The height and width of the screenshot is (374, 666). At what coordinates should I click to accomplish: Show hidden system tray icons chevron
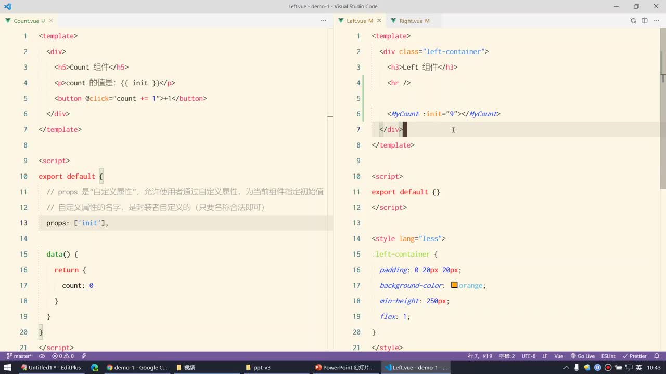click(567, 367)
